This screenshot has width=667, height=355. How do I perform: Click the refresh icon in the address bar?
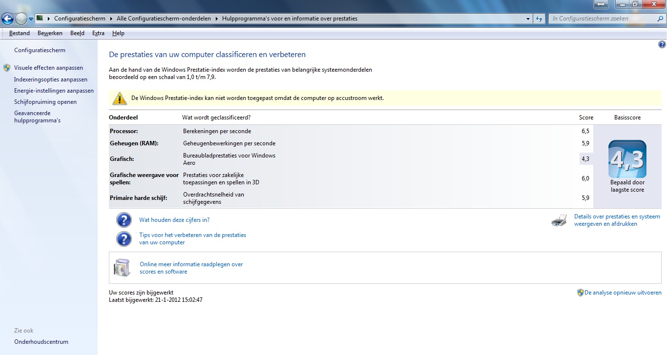539,19
